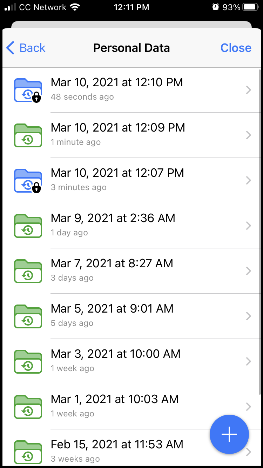Tap green backup folder icon for 12:09 PM
The height and width of the screenshot is (468, 263).
coord(28,135)
